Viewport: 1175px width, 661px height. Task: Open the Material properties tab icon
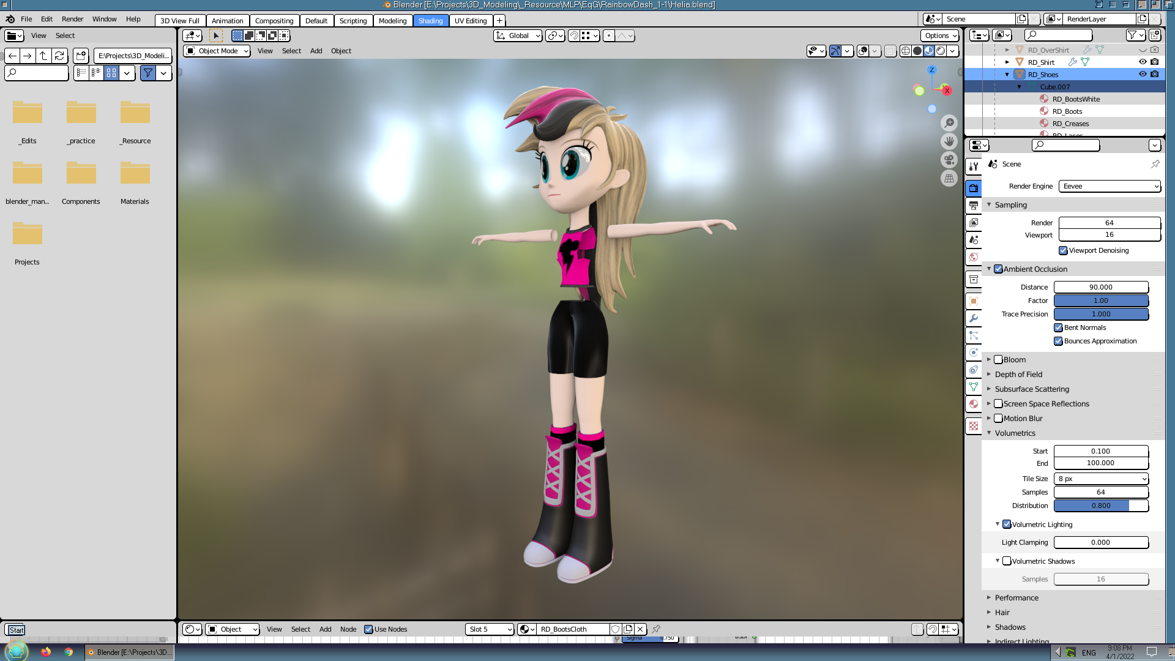point(974,404)
